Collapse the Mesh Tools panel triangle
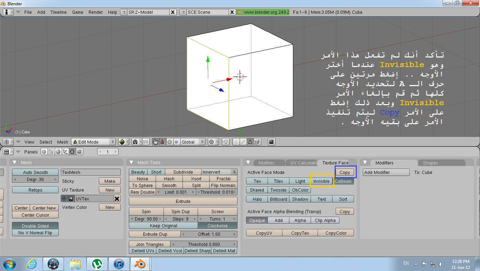 point(131,162)
